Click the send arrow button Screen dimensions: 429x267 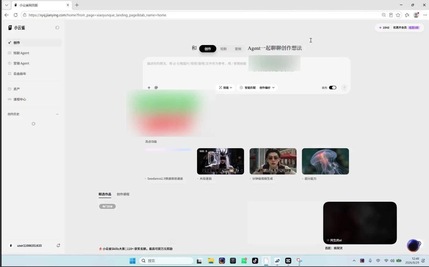click(344, 88)
